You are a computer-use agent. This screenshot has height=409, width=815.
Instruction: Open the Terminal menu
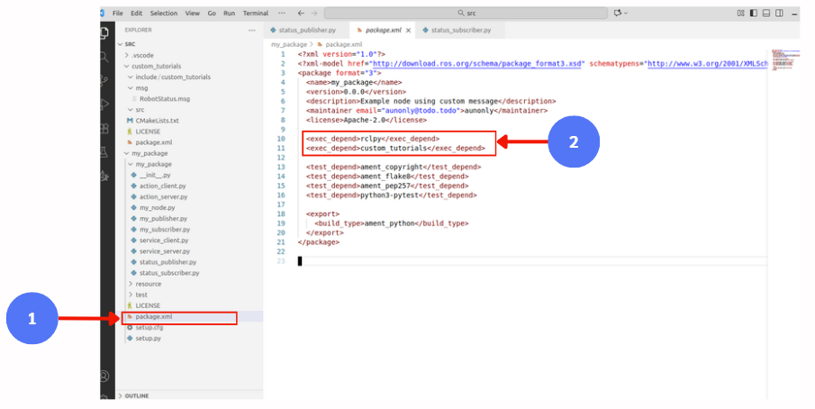coord(256,14)
